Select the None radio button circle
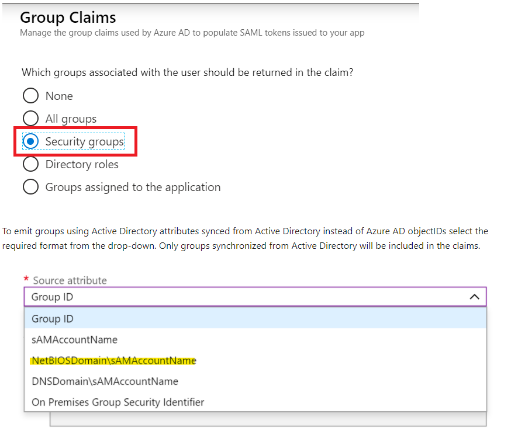Screen dimensions: 511x441 click(x=30, y=96)
